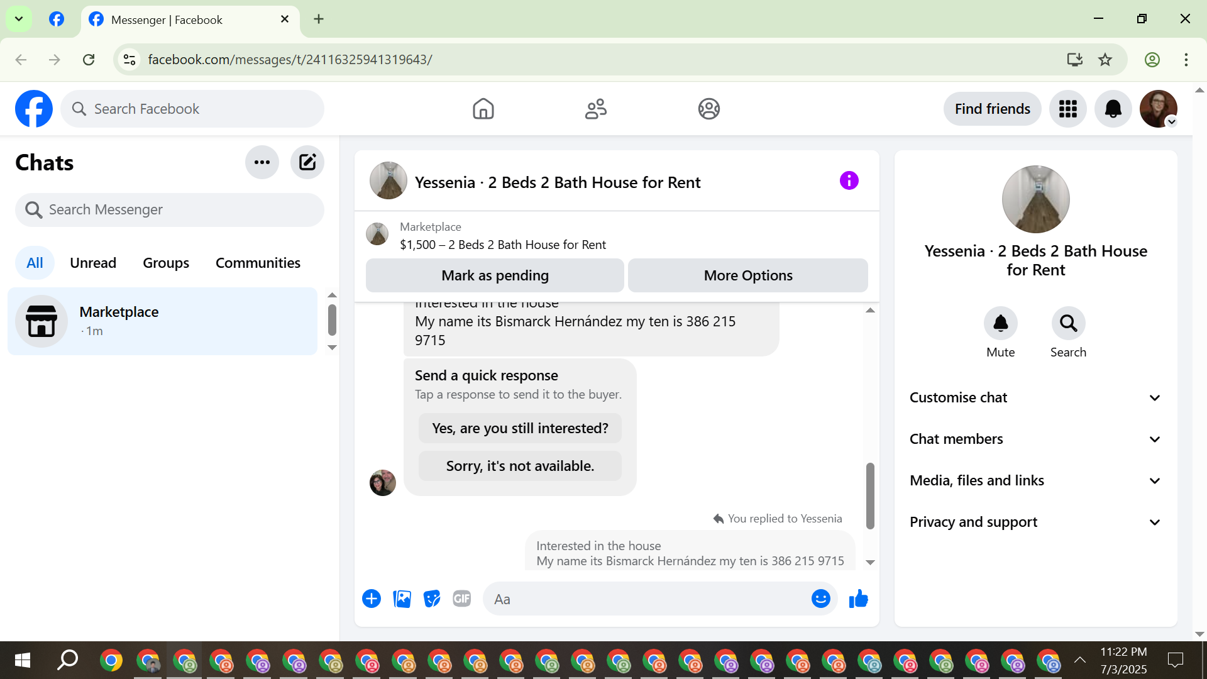Open the Facebook menu grid icon

[1067, 109]
